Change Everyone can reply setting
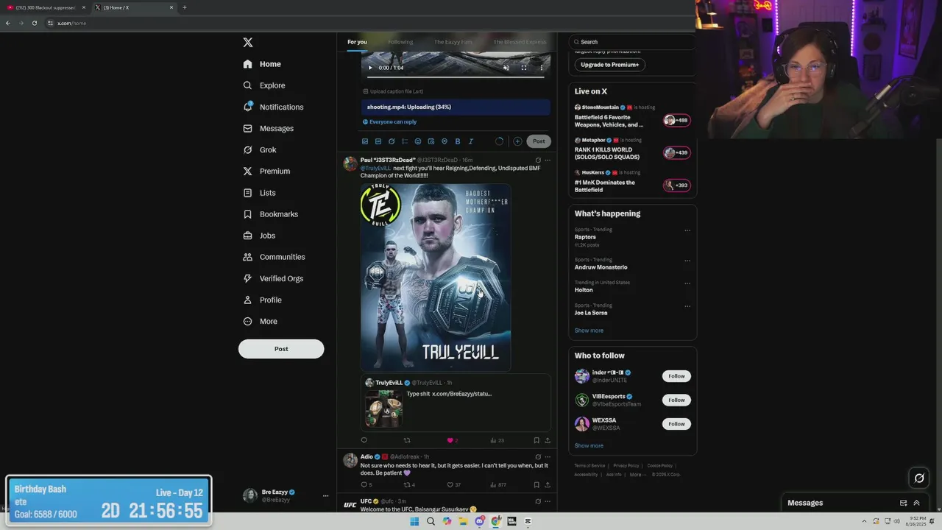The image size is (942, 530). pos(390,122)
